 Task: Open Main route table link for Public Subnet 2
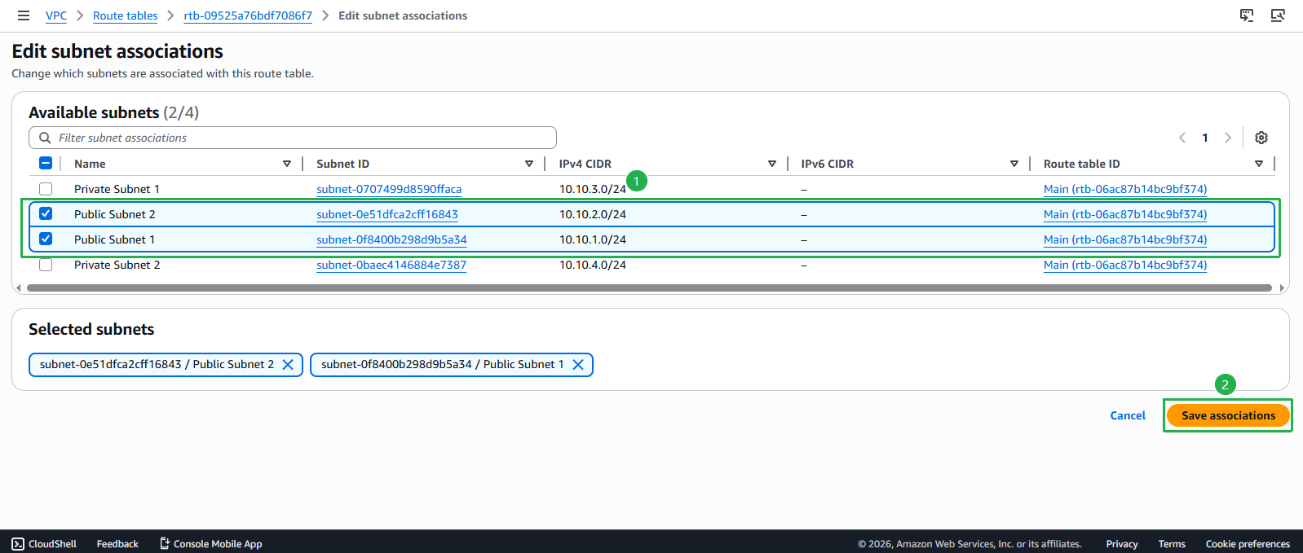(x=1125, y=214)
